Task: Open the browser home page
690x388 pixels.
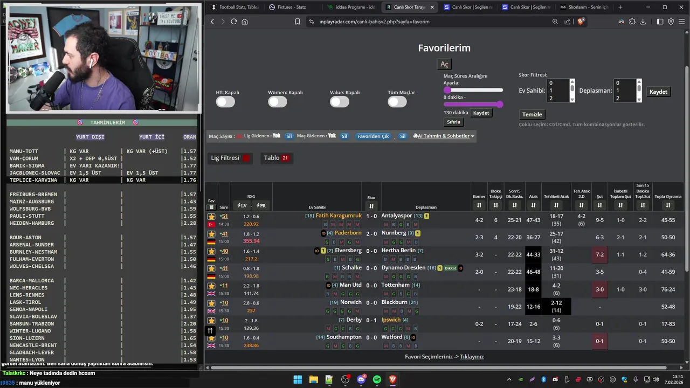Action: 245,22
